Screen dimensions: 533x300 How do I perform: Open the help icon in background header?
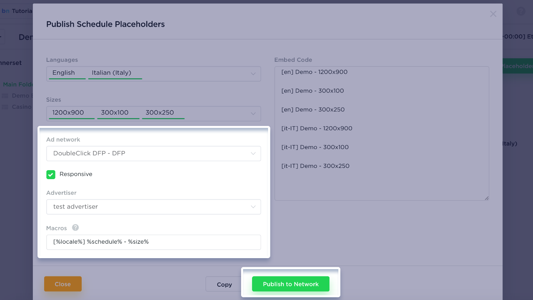(521, 11)
